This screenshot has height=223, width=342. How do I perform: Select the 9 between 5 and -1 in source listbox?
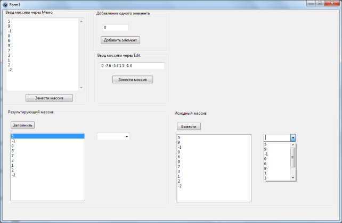(214, 142)
